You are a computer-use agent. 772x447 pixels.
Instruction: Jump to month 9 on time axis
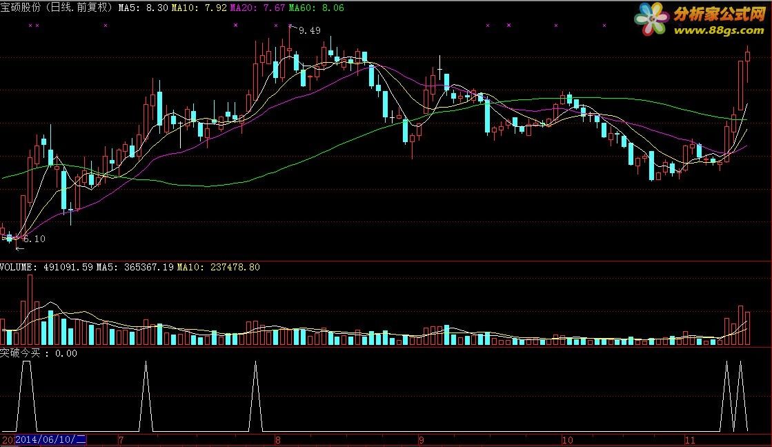click(x=422, y=440)
